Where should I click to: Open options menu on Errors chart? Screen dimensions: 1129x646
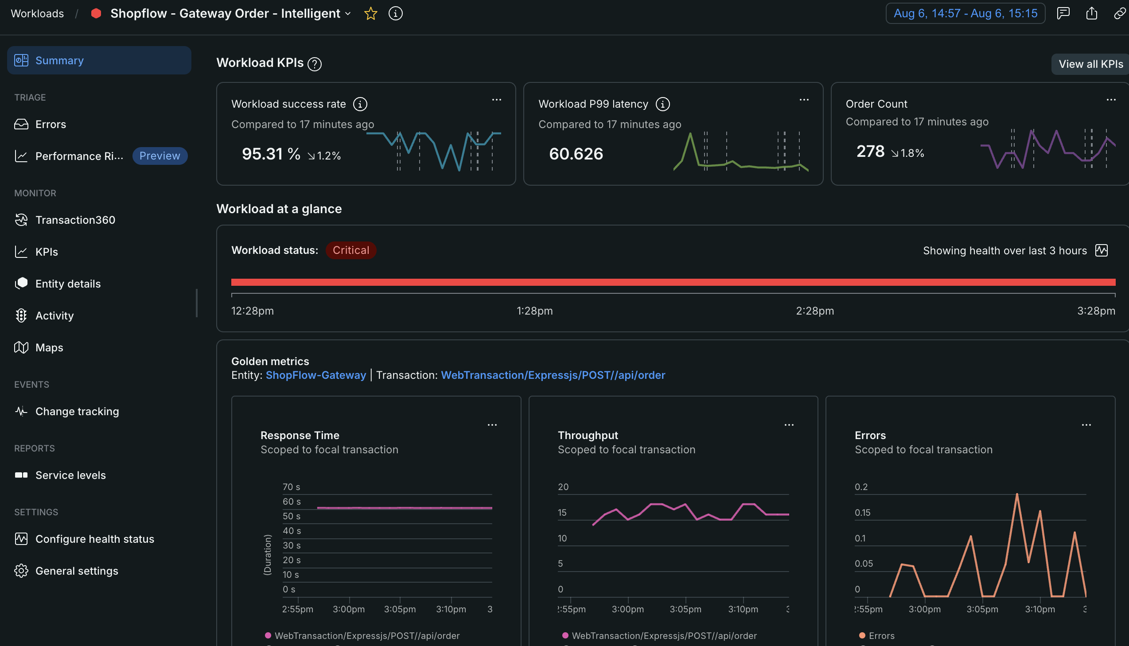point(1086,425)
